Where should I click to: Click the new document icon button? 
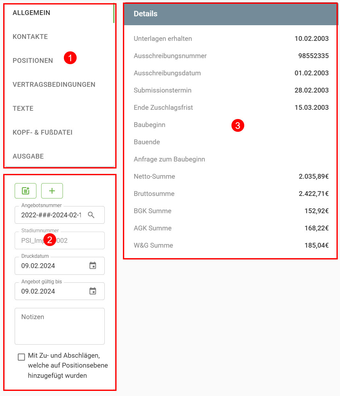26,191
